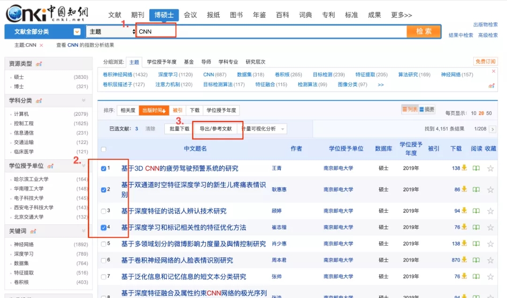Select the 学位授予年度 grouping tab
The image size is (507, 298).
click(161, 62)
